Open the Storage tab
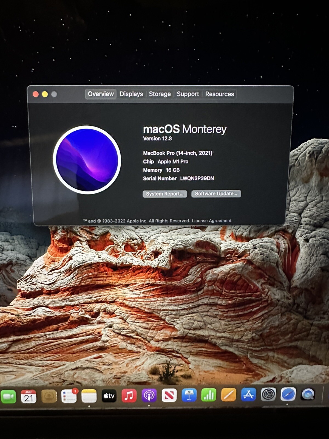 (x=160, y=94)
